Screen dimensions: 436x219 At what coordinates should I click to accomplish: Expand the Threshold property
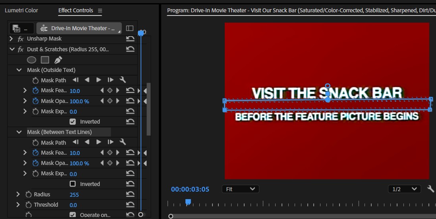(x=18, y=205)
